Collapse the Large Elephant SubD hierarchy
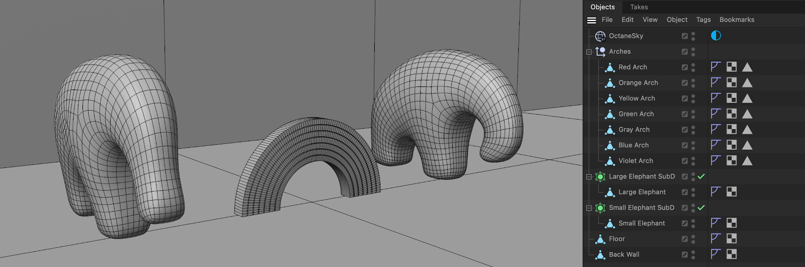 point(589,177)
